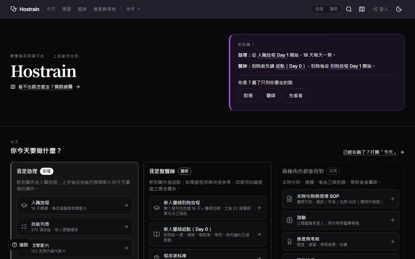The width and height of the screenshot is (415, 259).
Task: Click arrow on 本院守則與現場 SOP row
Action: pos(392,199)
